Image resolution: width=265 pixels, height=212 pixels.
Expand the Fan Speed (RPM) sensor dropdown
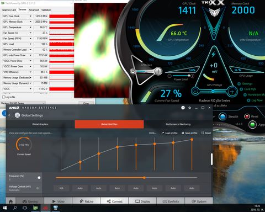[30, 39]
